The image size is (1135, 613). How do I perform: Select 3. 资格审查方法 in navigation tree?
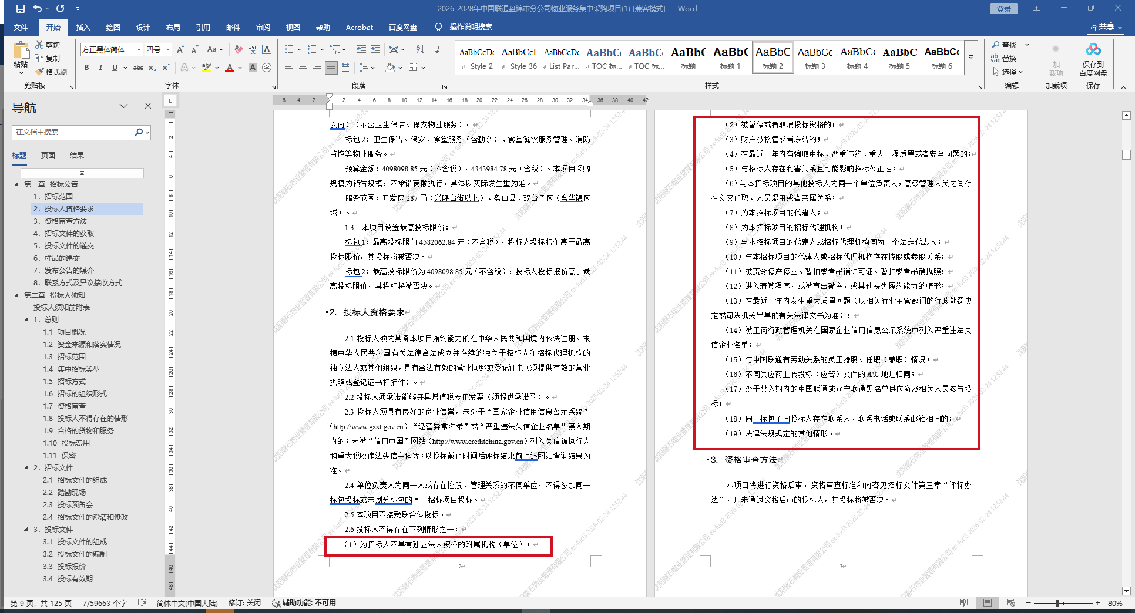[x=60, y=221]
